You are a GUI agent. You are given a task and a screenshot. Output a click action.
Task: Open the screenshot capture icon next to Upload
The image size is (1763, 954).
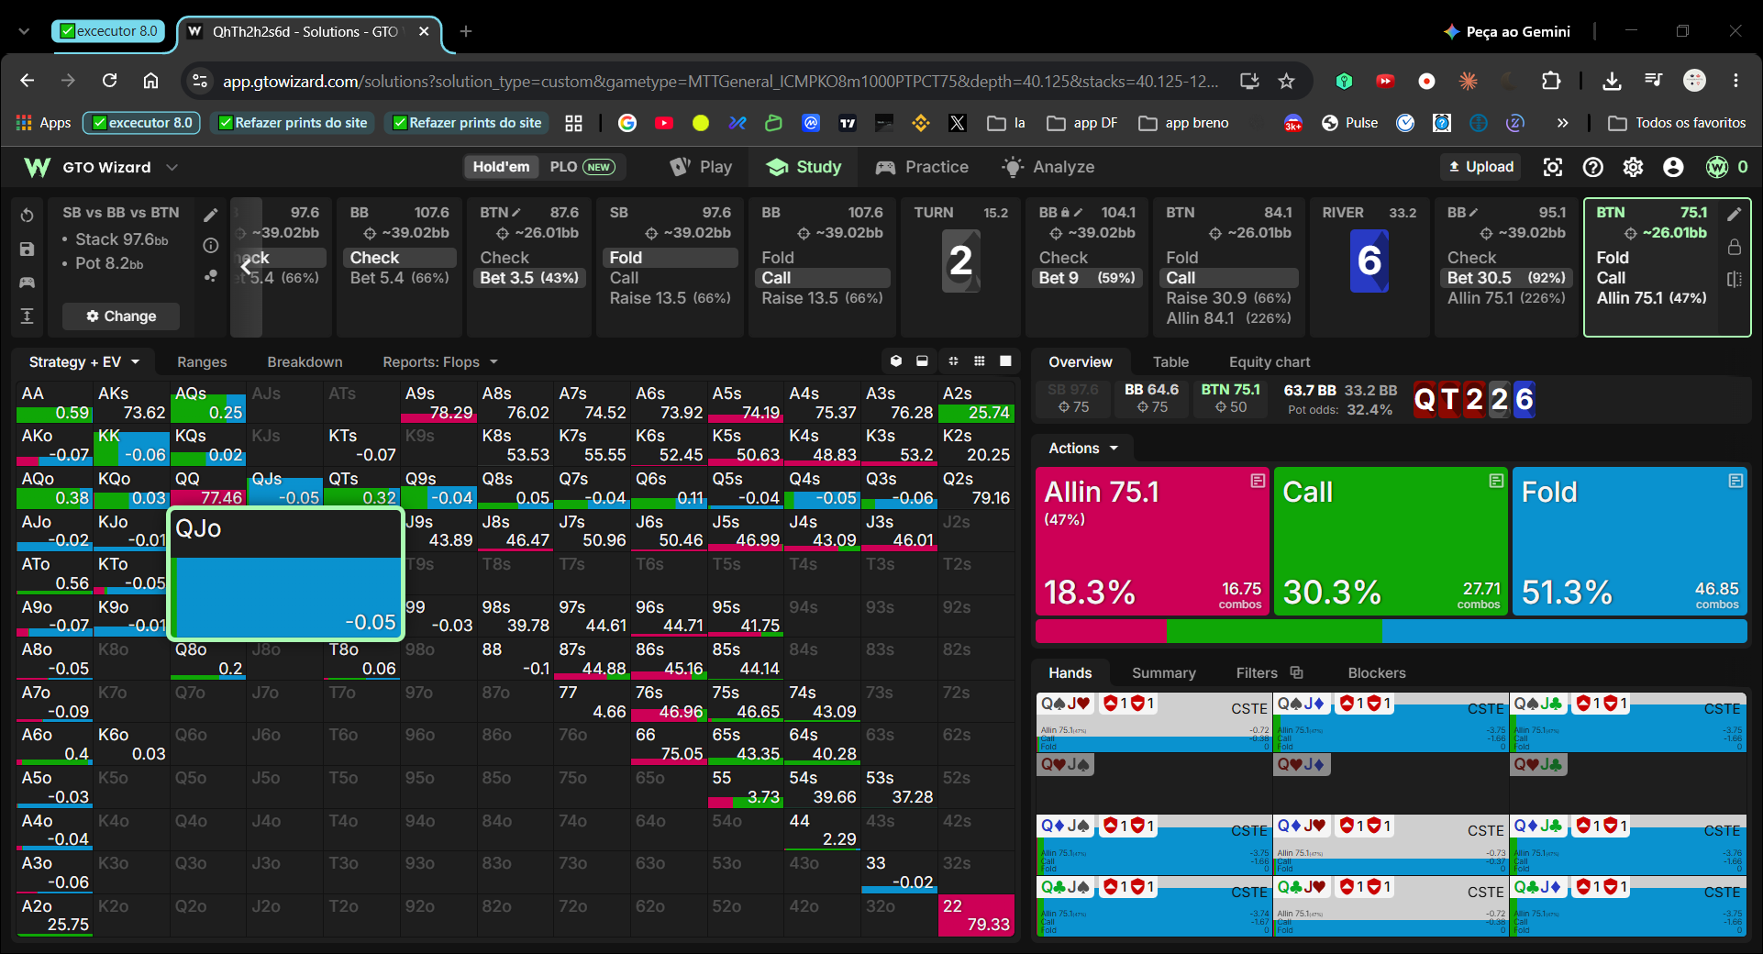tap(1553, 167)
